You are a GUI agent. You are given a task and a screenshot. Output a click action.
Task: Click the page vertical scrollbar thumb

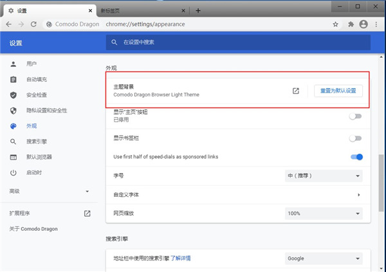click(x=381, y=183)
